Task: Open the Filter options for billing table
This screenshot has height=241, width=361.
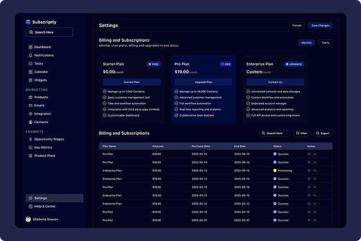Action: [x=302, y=133]
